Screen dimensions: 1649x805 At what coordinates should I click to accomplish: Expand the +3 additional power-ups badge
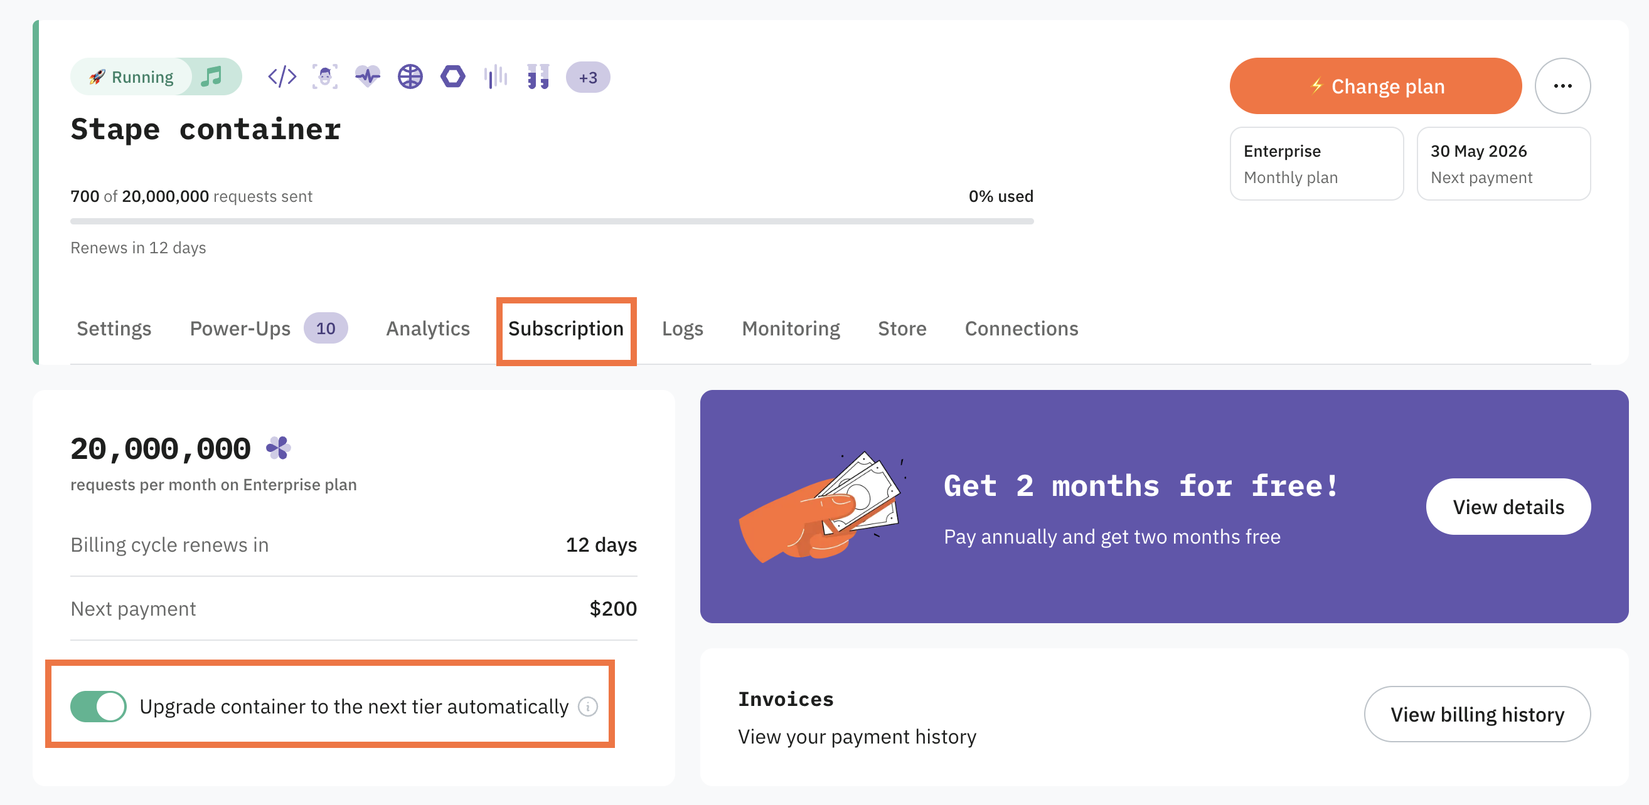pyautogui.click(x=588, y=77)
